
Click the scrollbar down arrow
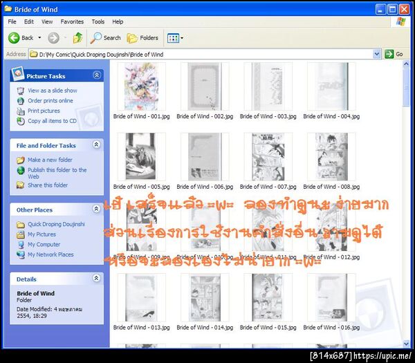tap(406, 344)
